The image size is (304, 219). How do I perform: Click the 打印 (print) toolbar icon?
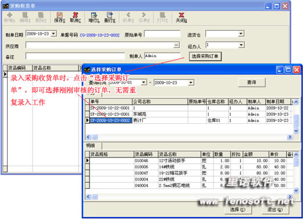[163, 17]
